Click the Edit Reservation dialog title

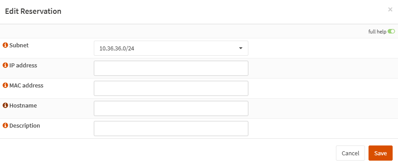coord(33,11)
